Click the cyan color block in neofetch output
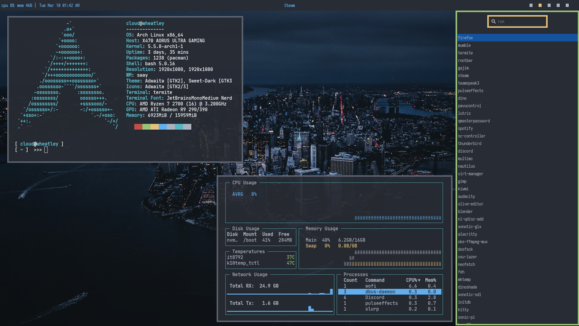This screenshot has height=326, width=579. coord(179,127)
